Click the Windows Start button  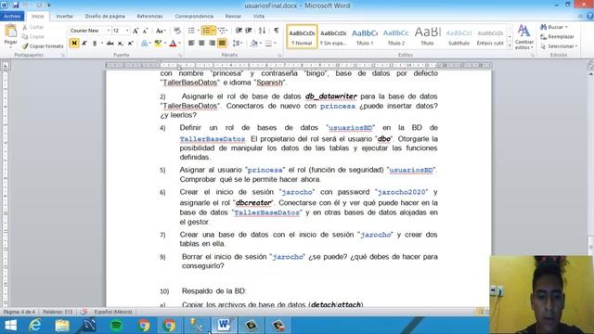(x=10, y=326)
